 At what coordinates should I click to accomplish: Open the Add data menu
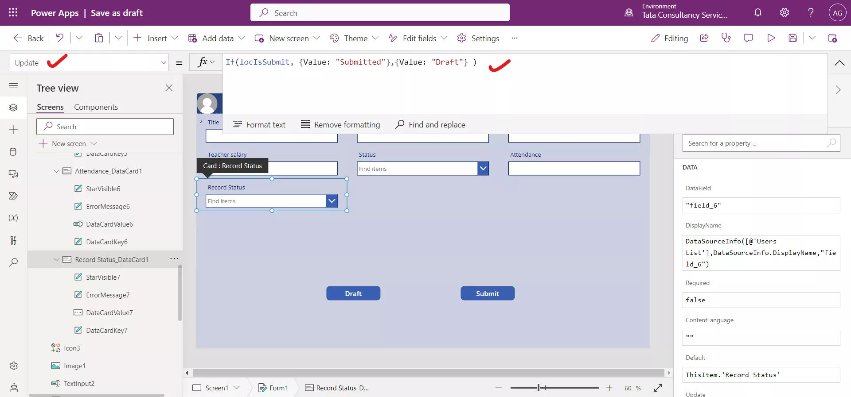[217, 38]
